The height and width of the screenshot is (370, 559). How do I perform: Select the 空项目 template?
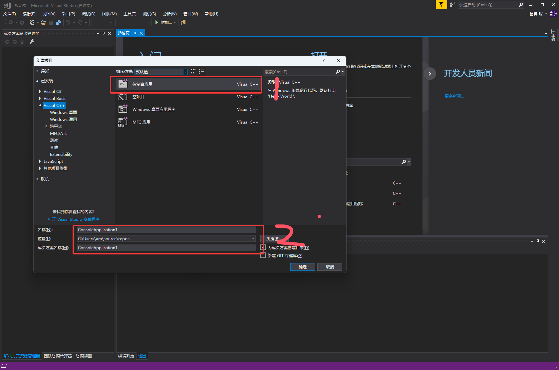[x=188, y=97]
